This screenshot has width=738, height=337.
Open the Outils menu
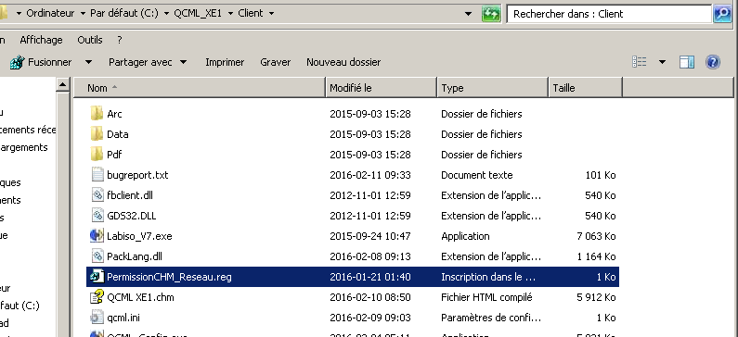(x=90, y=40)
